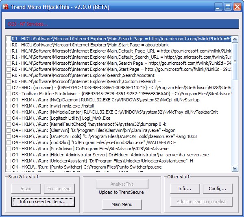Tick the checkbox for R1 Default_Search_URL entry
This screenshot has height=217, width=244.
(9, 57)
